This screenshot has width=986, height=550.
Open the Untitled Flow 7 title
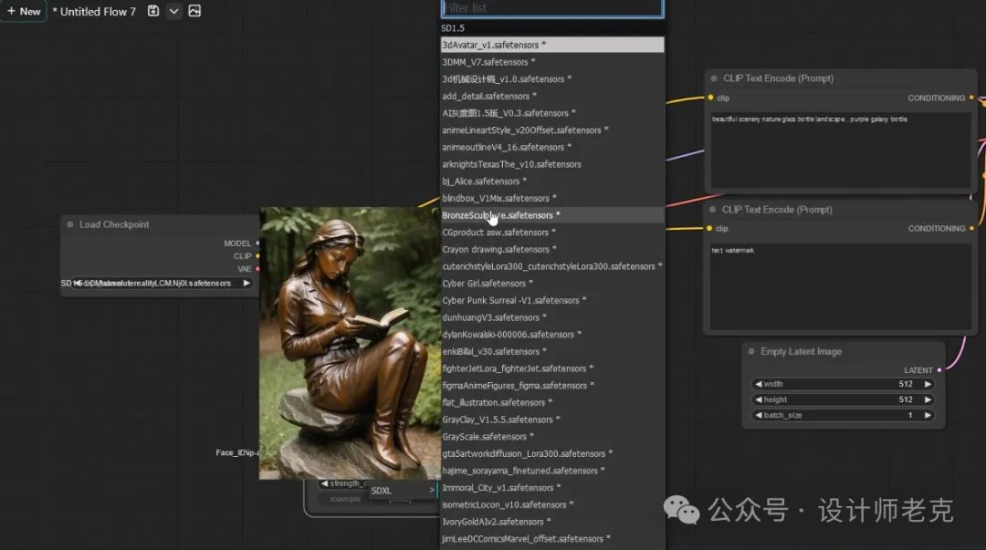(94, 11)
